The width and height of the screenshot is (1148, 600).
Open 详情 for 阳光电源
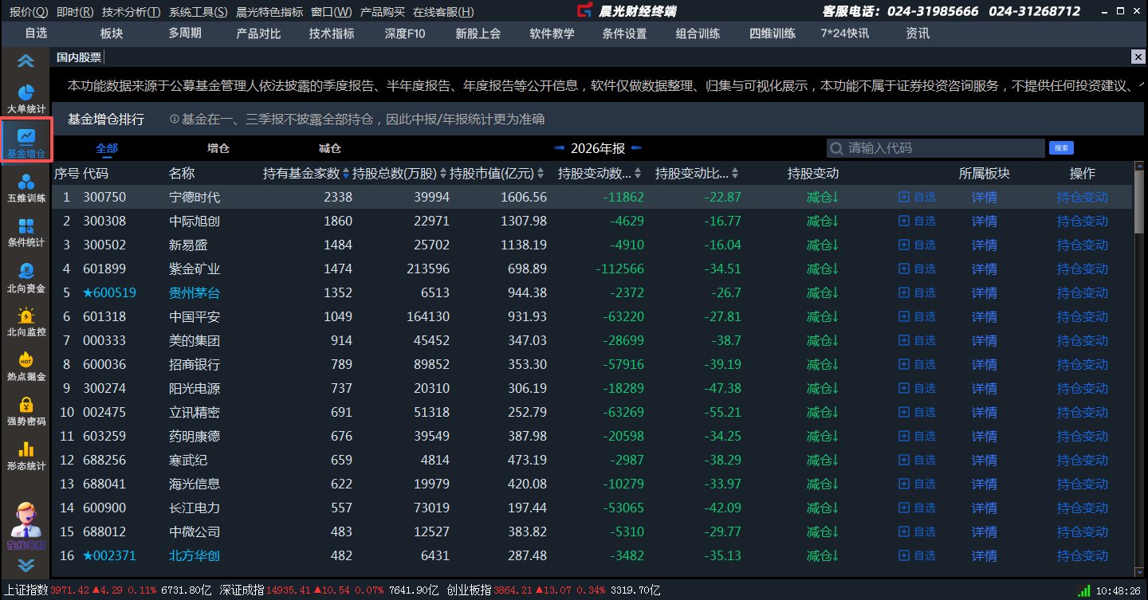[985, 388]
